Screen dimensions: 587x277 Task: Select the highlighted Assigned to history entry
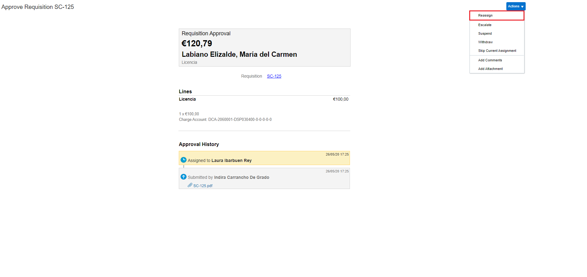pos(264,158)
